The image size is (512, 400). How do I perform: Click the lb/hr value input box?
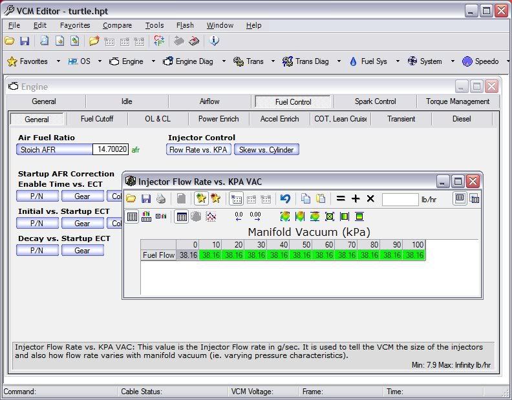click(x=400, y=199)
